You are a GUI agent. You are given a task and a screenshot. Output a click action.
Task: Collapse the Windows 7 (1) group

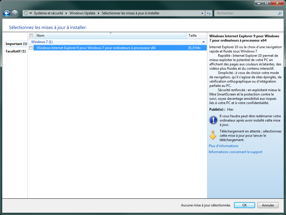pos(203,42)
